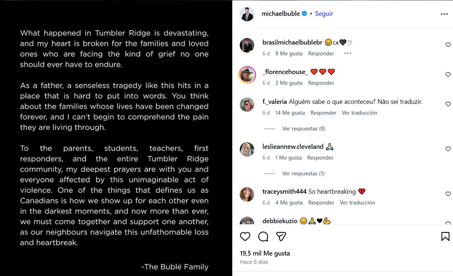Save post with the bookmark icon
The image size is (453, 276).
click(445, 237)
